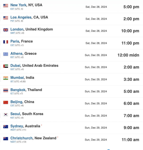This screenshot has height=150, width=143.
Task: Open the Los Angeles city link
Action: click(21, 17)
